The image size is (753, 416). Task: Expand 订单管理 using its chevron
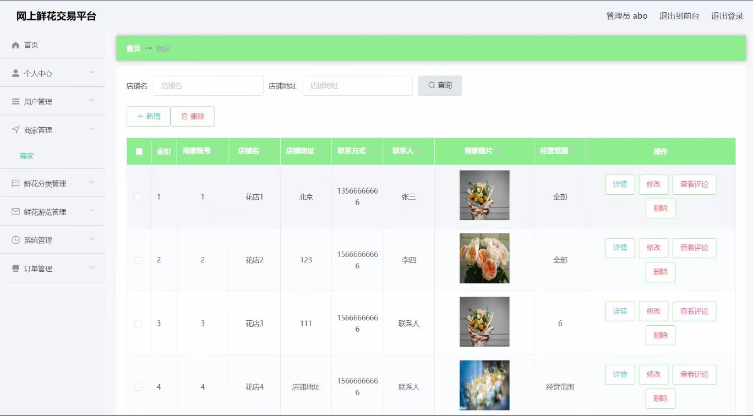pos(92,267)
